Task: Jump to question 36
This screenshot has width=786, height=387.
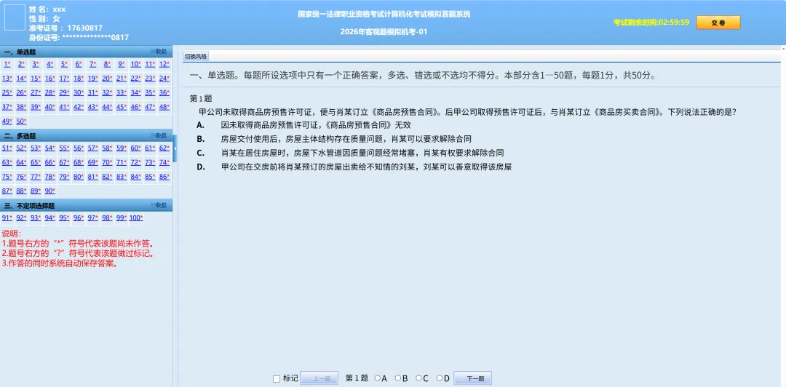Action: coord(164,92)
